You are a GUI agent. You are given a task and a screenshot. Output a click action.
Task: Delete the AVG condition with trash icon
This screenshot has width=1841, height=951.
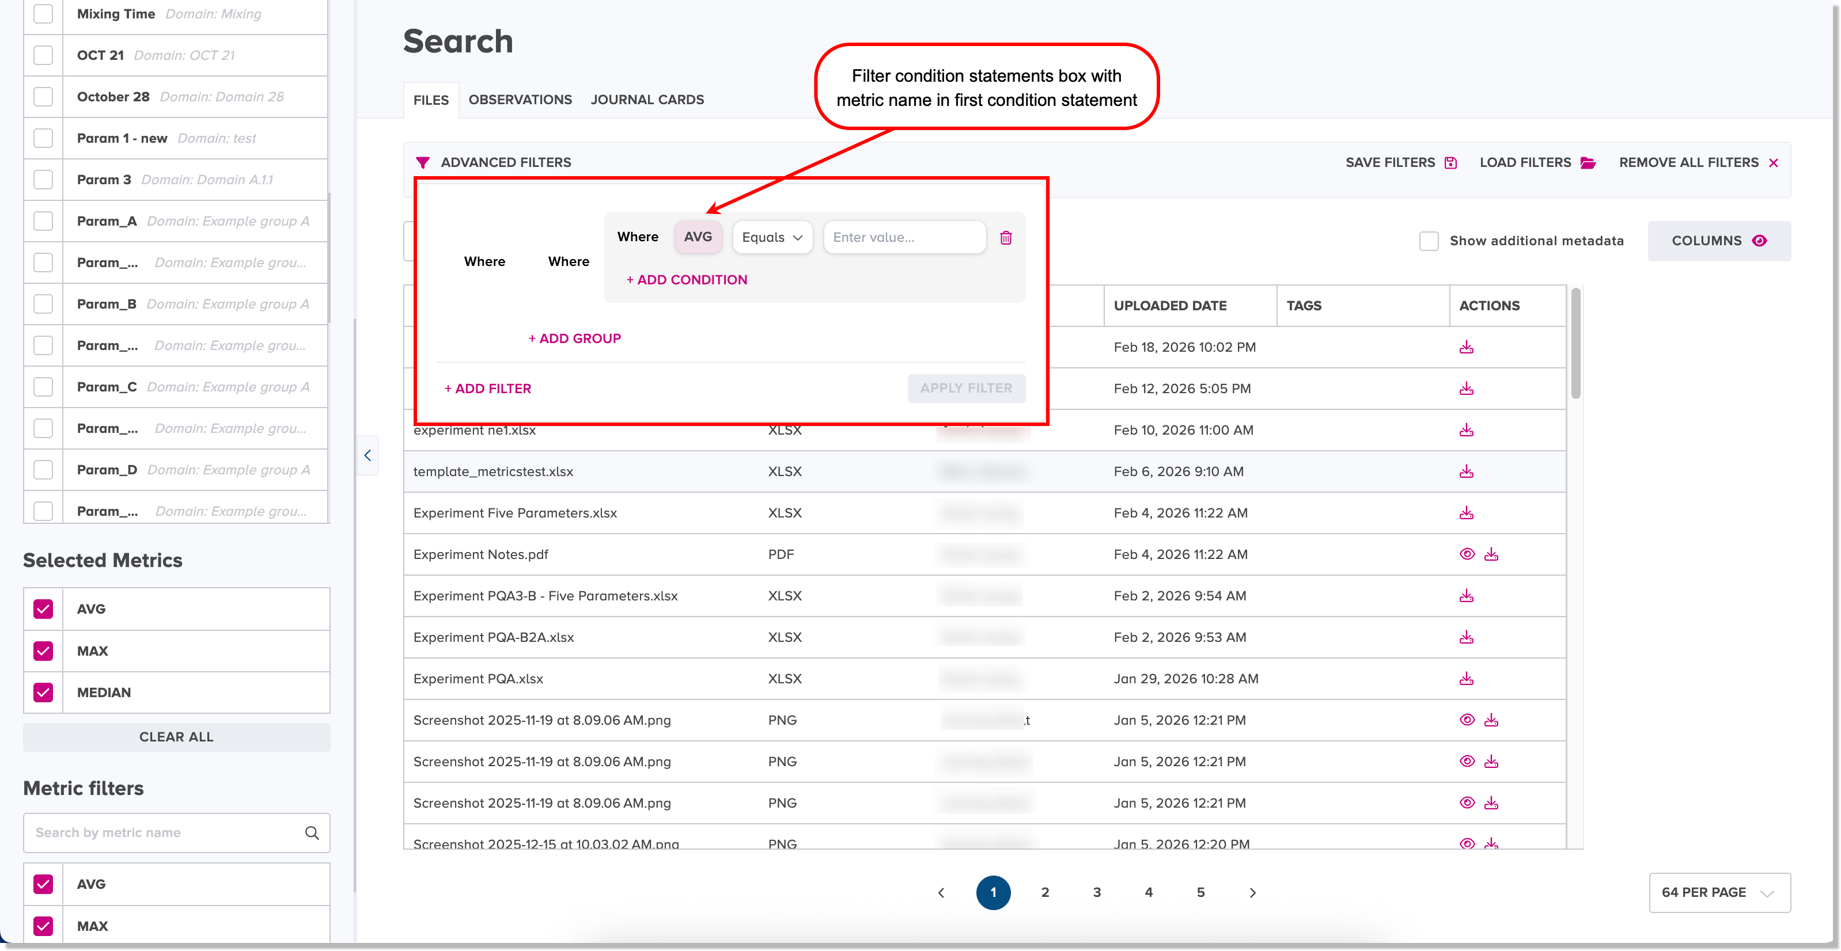coord(1006,238)
